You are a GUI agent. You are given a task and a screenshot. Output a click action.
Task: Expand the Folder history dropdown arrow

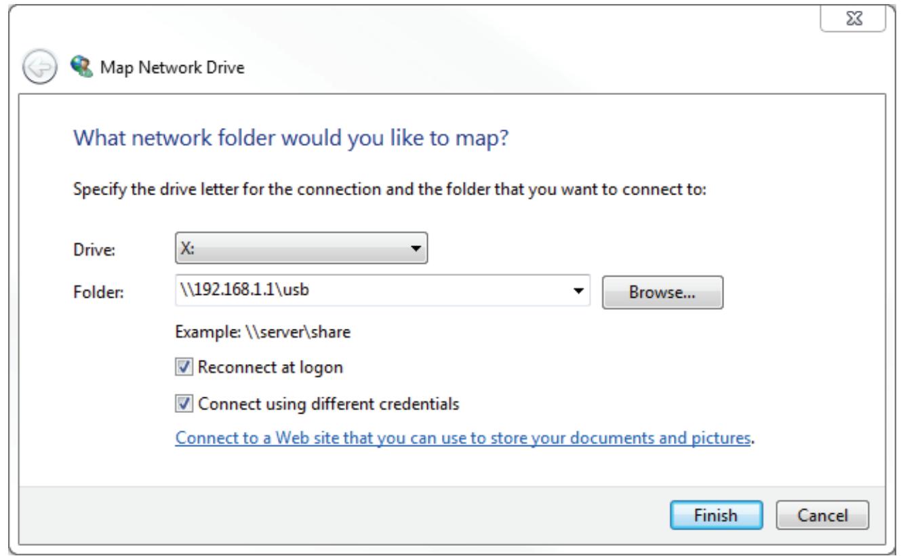(x=578, y=290)
